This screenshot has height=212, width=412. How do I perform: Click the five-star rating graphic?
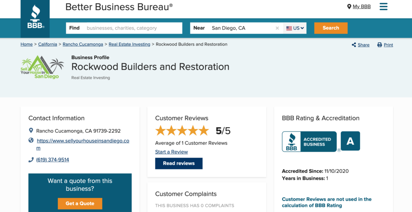[x=182, y=131]
